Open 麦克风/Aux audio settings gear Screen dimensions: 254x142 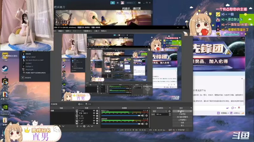147,115
